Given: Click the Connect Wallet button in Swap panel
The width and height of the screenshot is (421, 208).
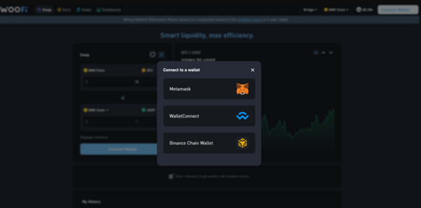Looking at the screenshot, I should point(123,150).
